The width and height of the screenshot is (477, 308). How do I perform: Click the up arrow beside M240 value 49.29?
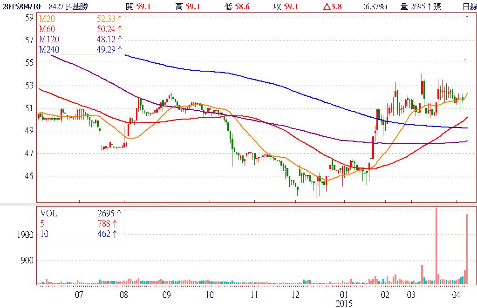coord(120,49)
